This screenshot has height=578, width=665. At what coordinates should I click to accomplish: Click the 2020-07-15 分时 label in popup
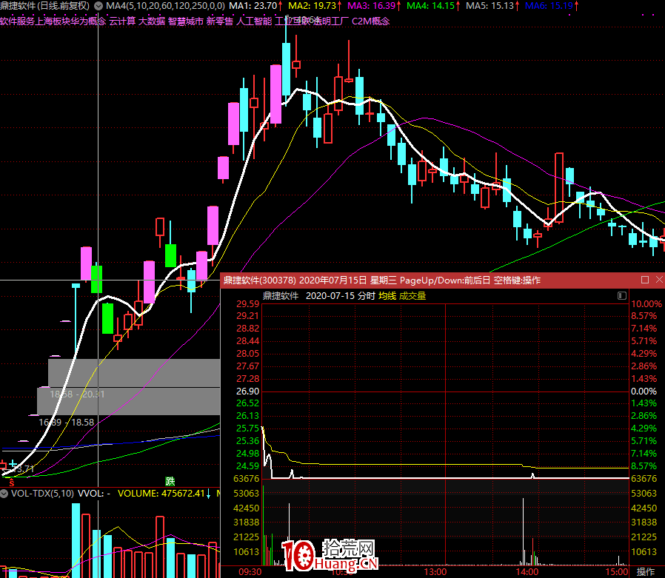341,296
